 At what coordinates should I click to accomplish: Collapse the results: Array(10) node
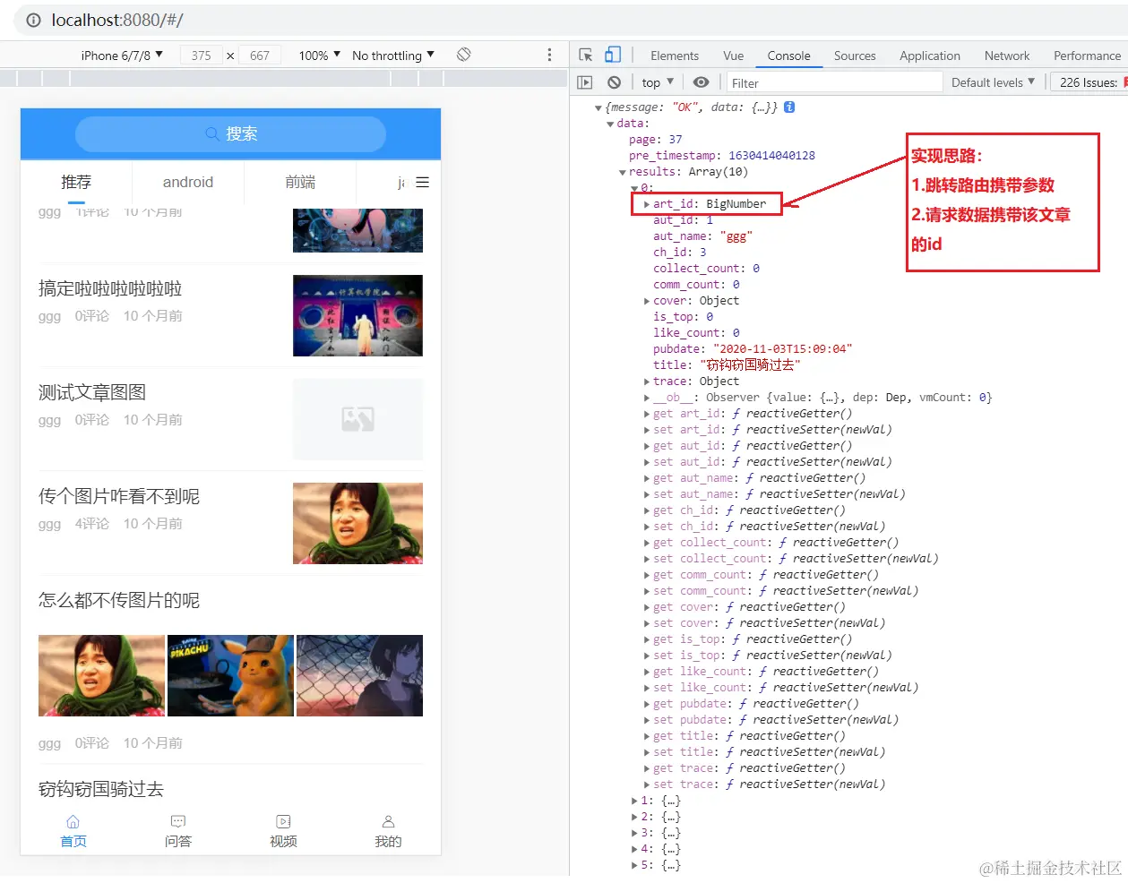click(x=623, y=172)
